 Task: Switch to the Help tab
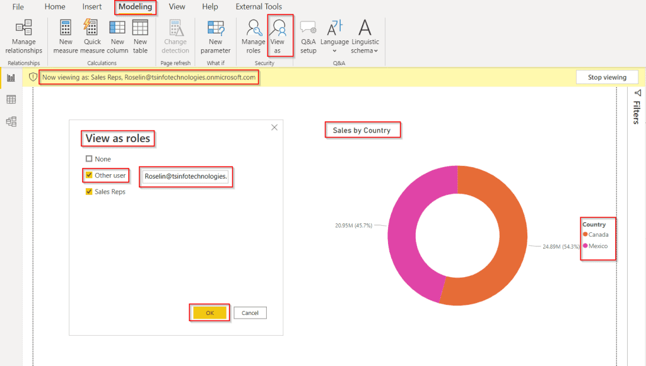click(210, 6)
